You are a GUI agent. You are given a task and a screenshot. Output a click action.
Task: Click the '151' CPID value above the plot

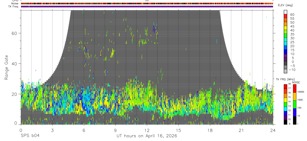pos(147,1)
